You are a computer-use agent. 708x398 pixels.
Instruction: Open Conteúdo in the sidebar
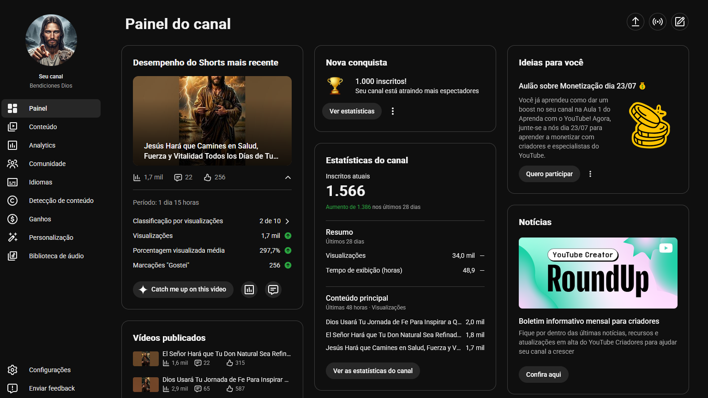point(51,127)
